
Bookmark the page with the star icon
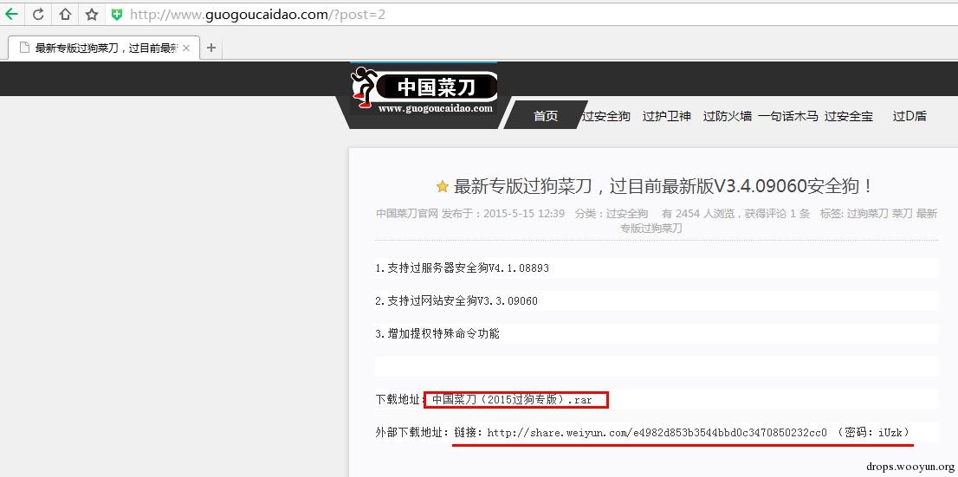(92, 14)
